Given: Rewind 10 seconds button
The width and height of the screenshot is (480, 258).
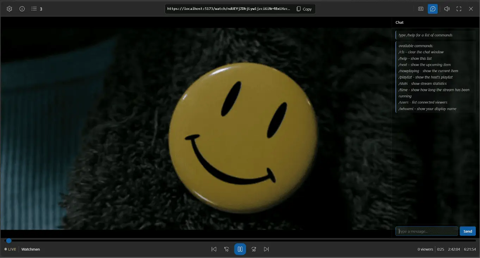Looking at the screenshot, I should tap(227, 249).
